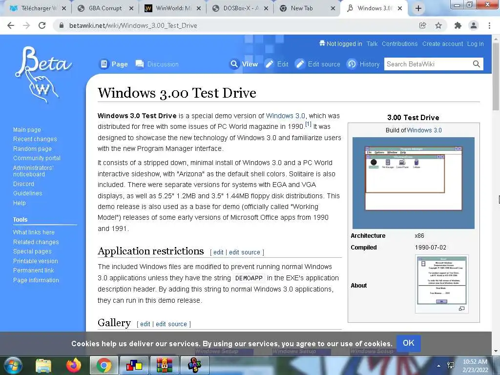This screenshot has width=500, height=375.
Task: Reload the page with the refresh icon
Action: pyautogui.click(x=42, y=25)
